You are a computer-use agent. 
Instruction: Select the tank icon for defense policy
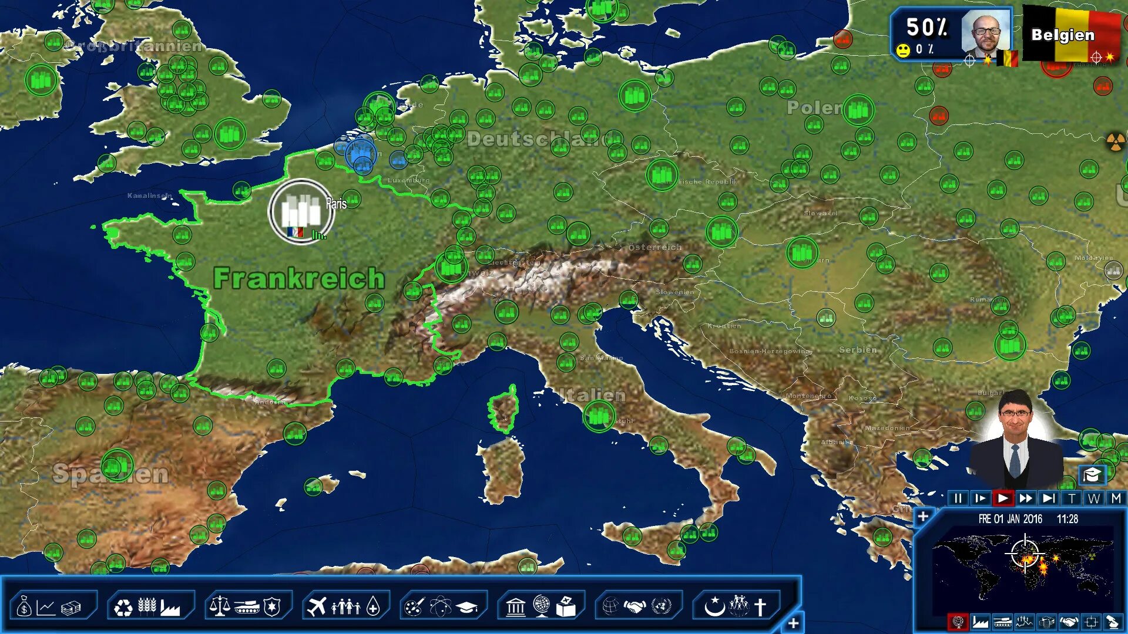pos(247,609)
